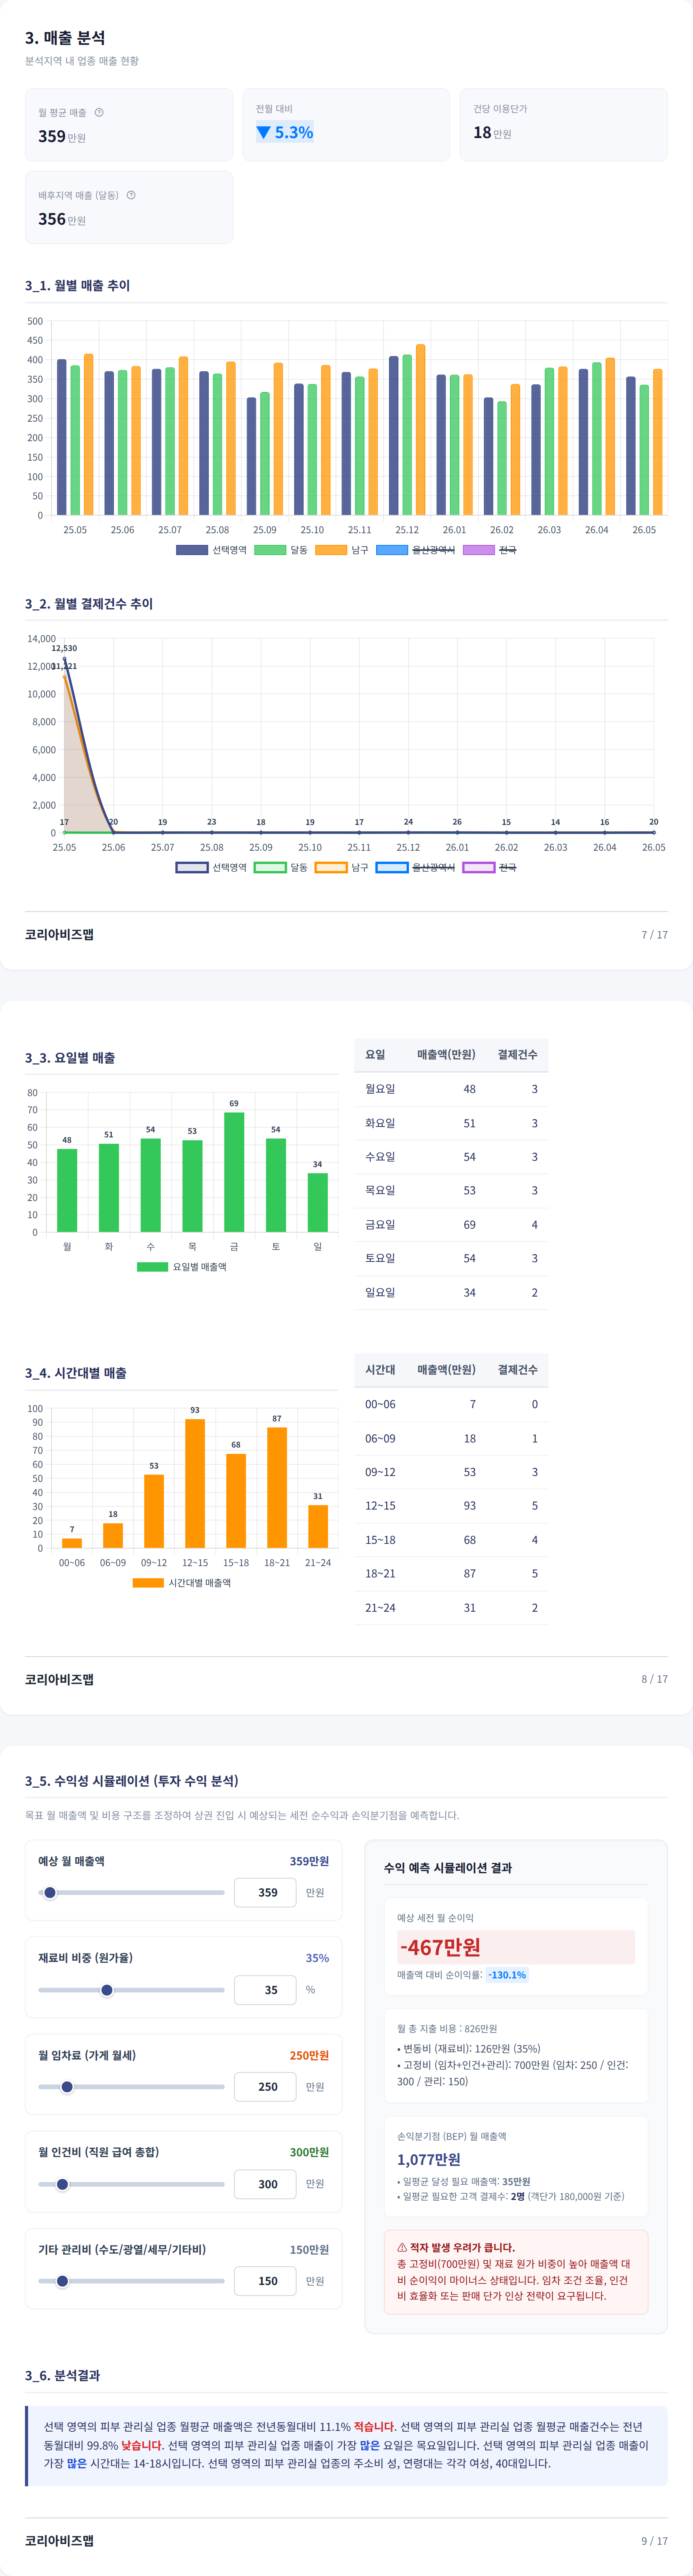Click the 기타 관리비 input showing 150
The height and width of the screenshot is (2576, 693).
(265, 2281)
